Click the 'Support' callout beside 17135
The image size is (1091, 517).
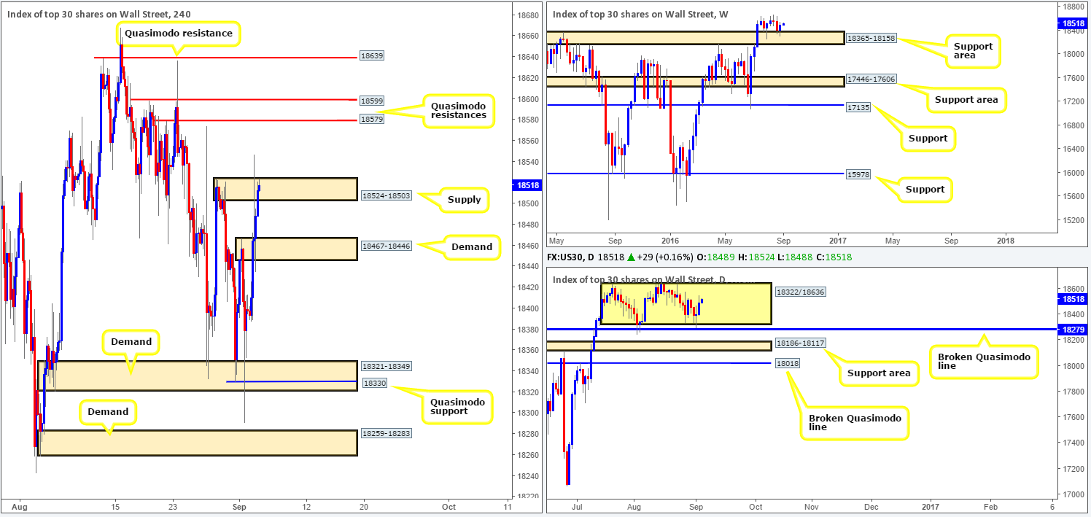coord(928,139)
